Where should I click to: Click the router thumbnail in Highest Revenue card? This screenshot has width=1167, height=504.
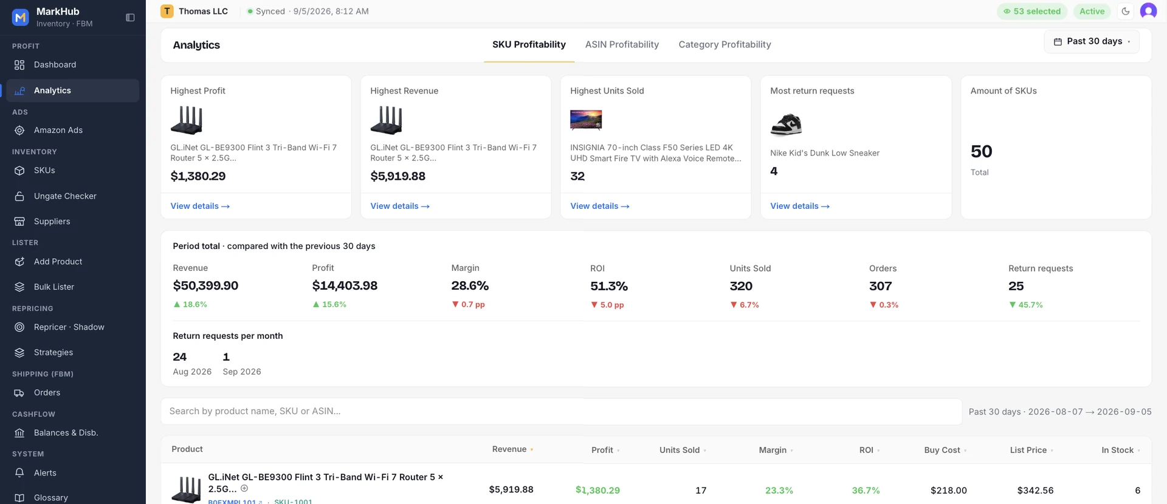tap(387, 120)
